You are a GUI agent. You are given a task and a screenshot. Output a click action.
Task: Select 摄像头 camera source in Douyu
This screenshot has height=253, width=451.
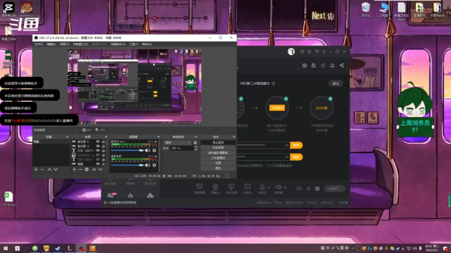pyautogui.click(x=215, y=189)
